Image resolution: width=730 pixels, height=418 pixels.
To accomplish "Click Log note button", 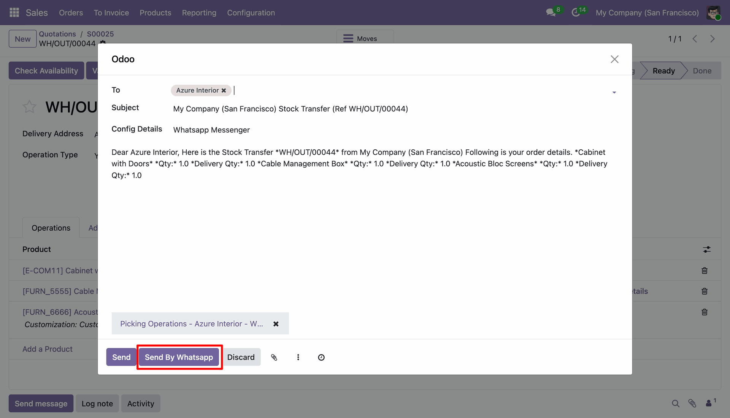I will [97, 404].
